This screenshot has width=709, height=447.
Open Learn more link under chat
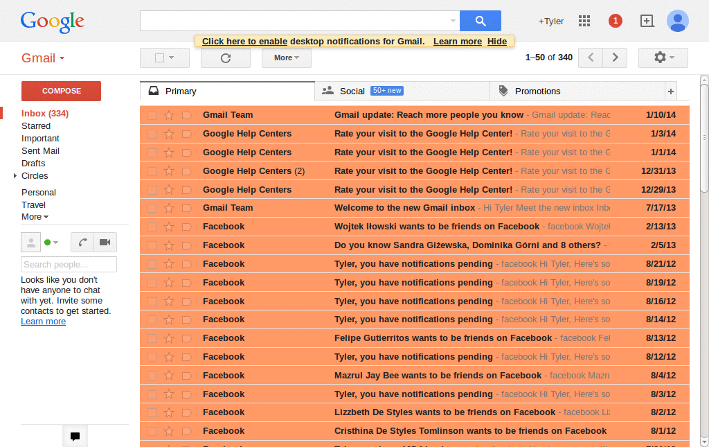(x=43, y=322)
